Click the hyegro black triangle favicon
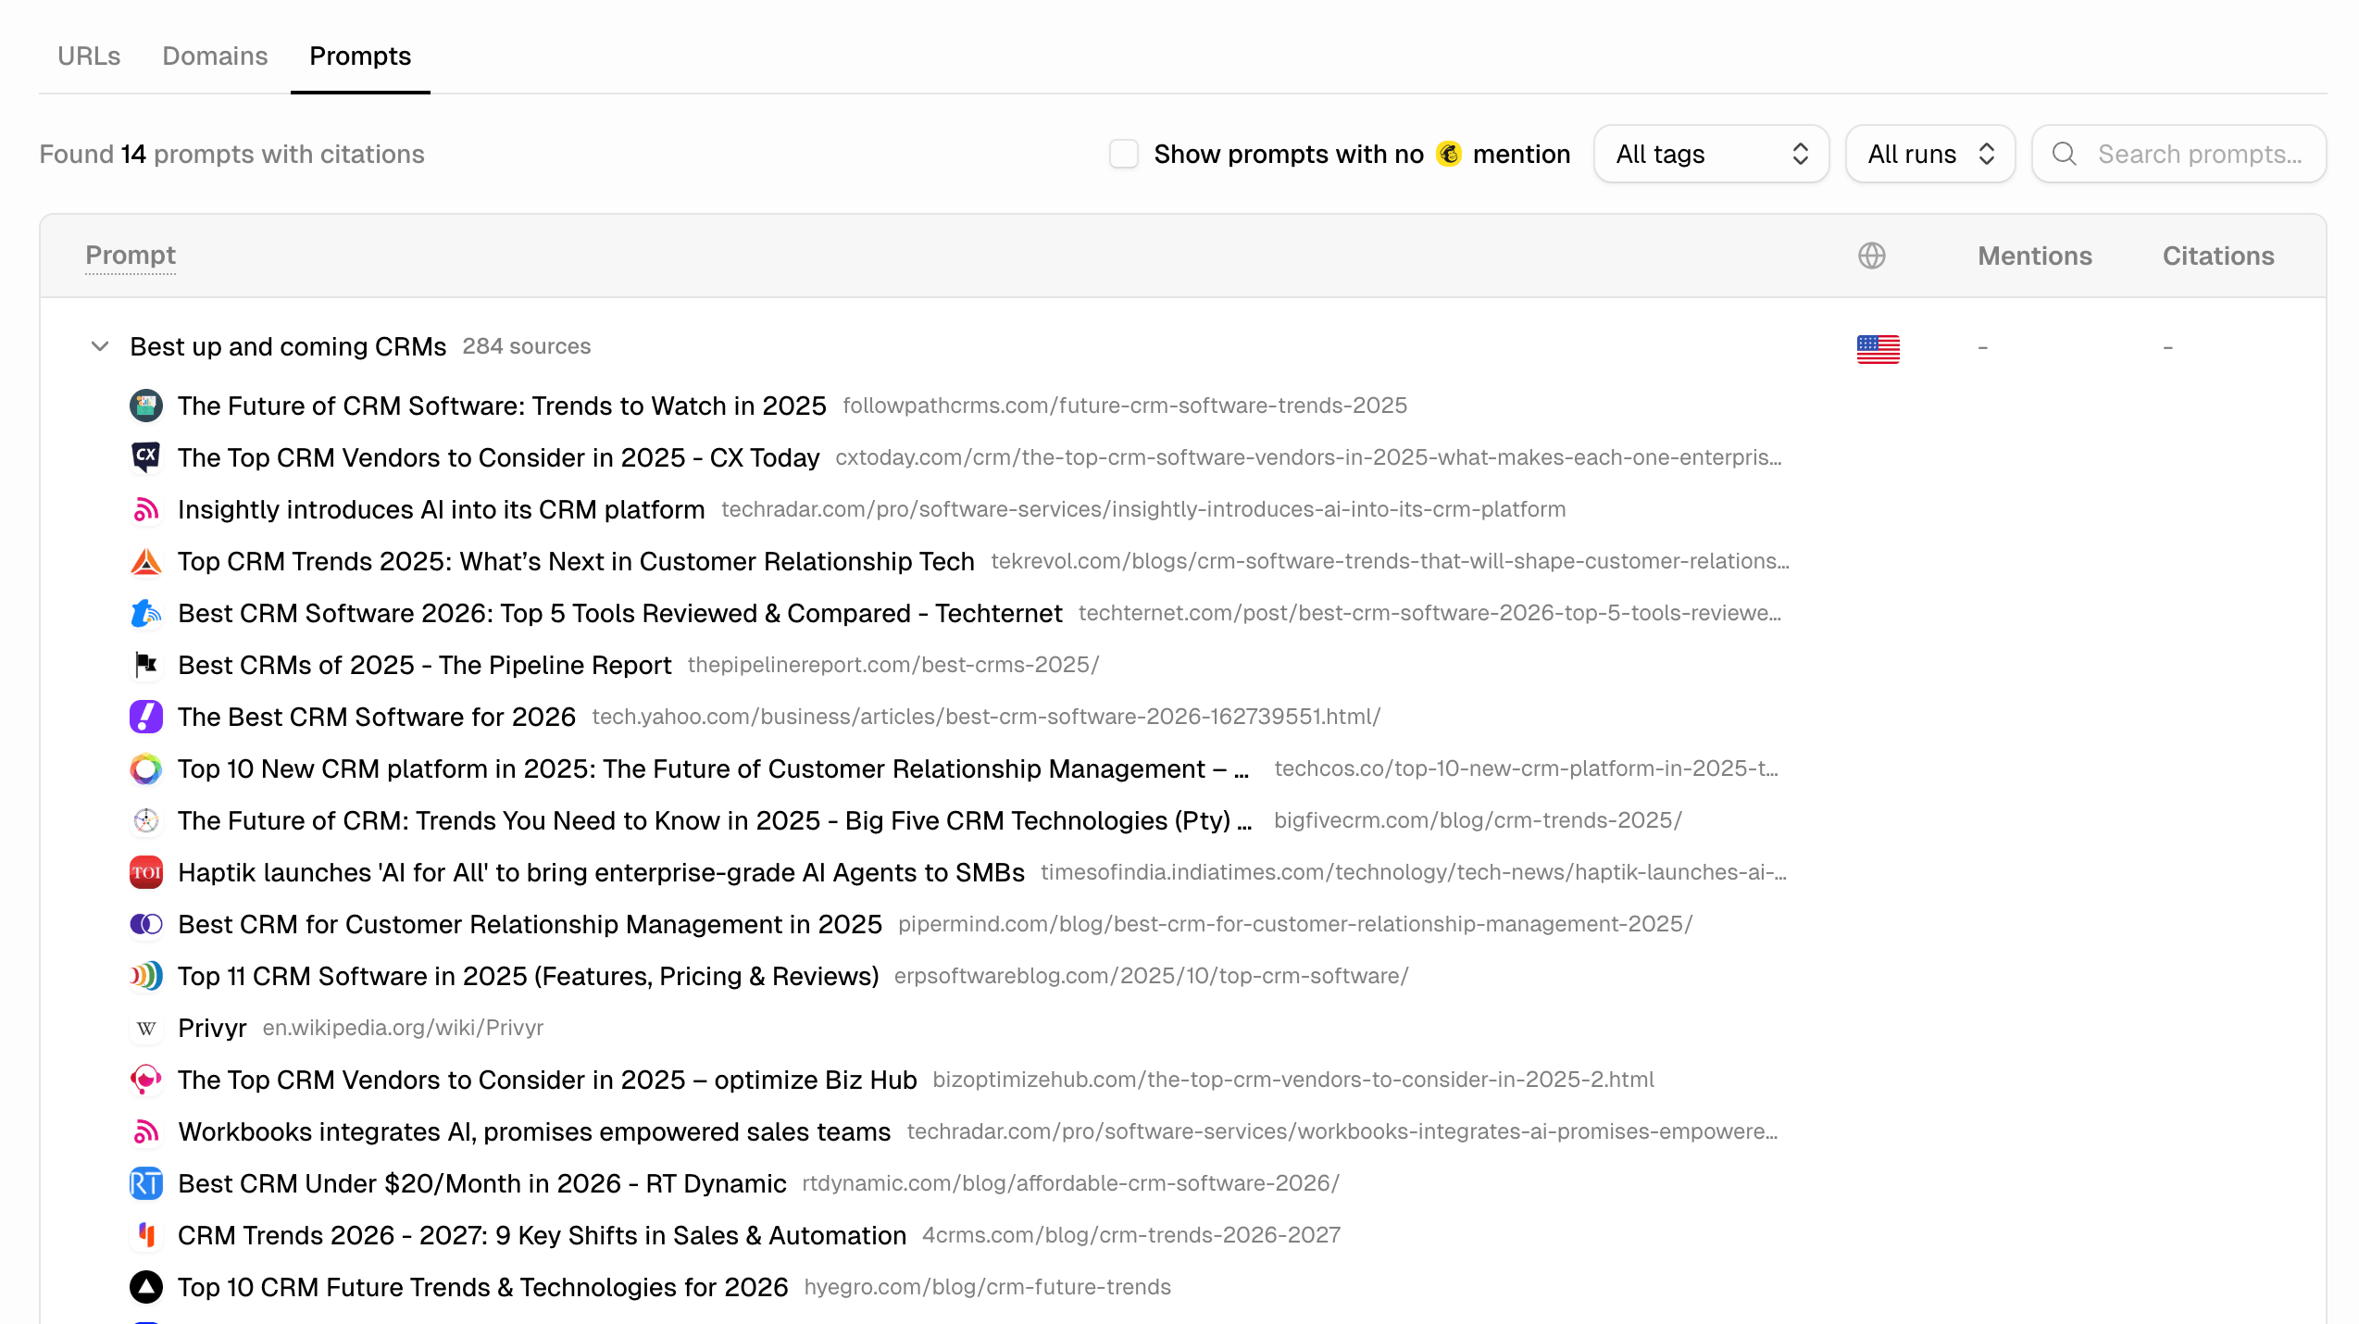The width and height of the screenshot is (2359, 1324). pyautogui.click(x=146, y=1287)
